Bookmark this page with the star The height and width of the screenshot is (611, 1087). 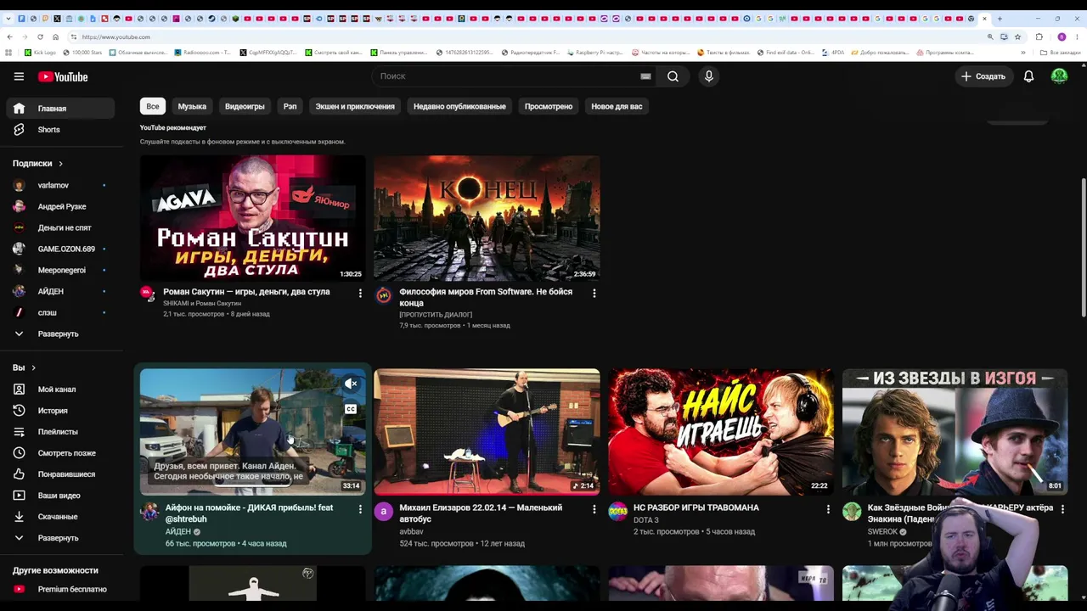1017,36
